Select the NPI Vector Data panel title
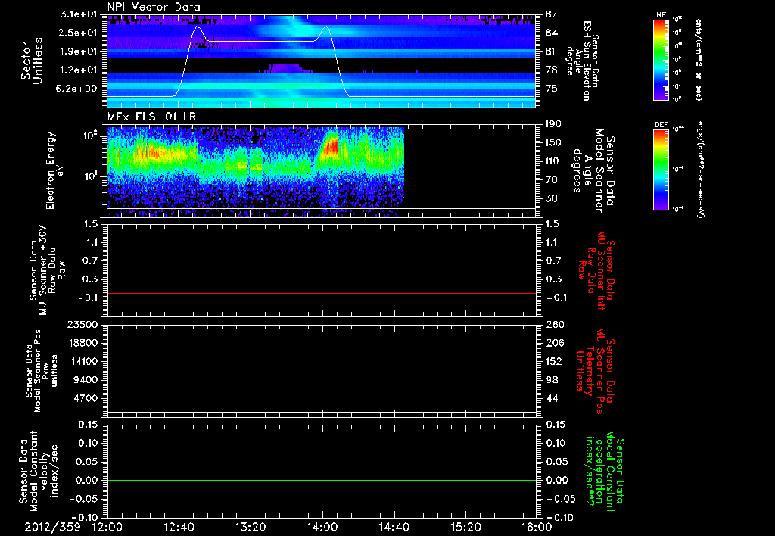 click(154, 7)
